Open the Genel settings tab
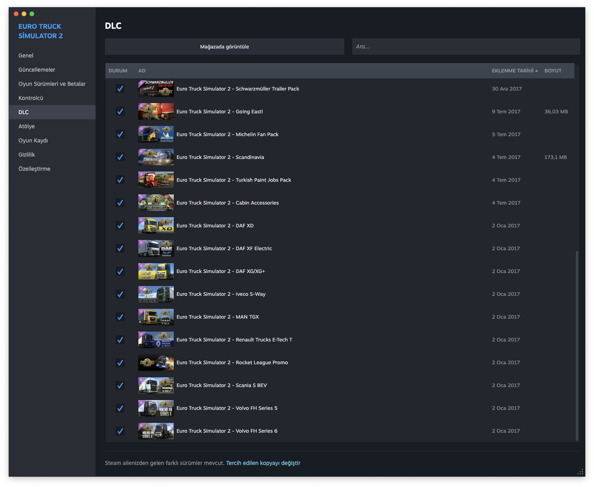Screen dimensions: 594x487 tap(52, 55)
